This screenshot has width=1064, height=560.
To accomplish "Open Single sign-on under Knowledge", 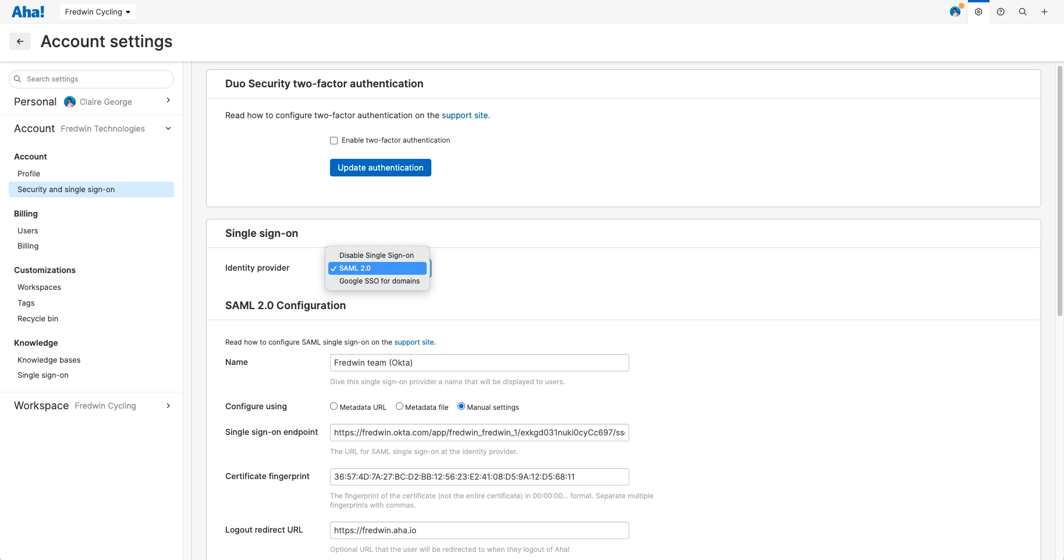I will (43, 375).
